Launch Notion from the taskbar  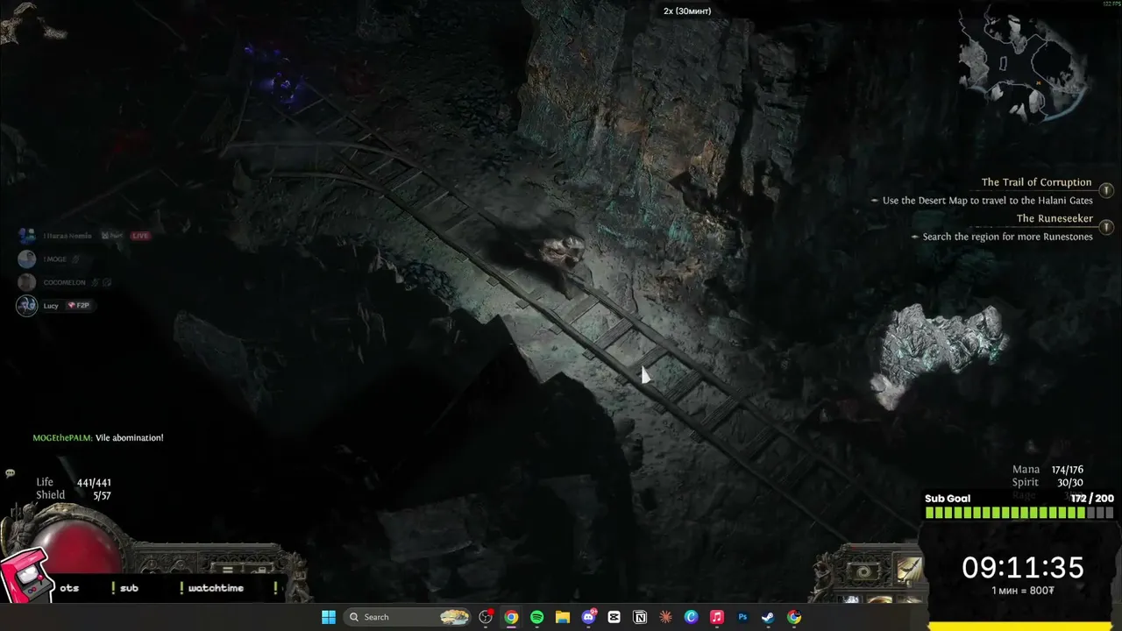[640, 617]
